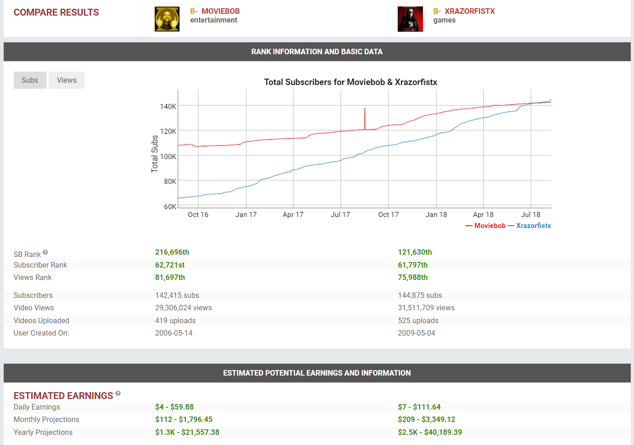634x445 pixels.
Task: Toggle the Moviebob legend entry
Action: pos(485,226)
